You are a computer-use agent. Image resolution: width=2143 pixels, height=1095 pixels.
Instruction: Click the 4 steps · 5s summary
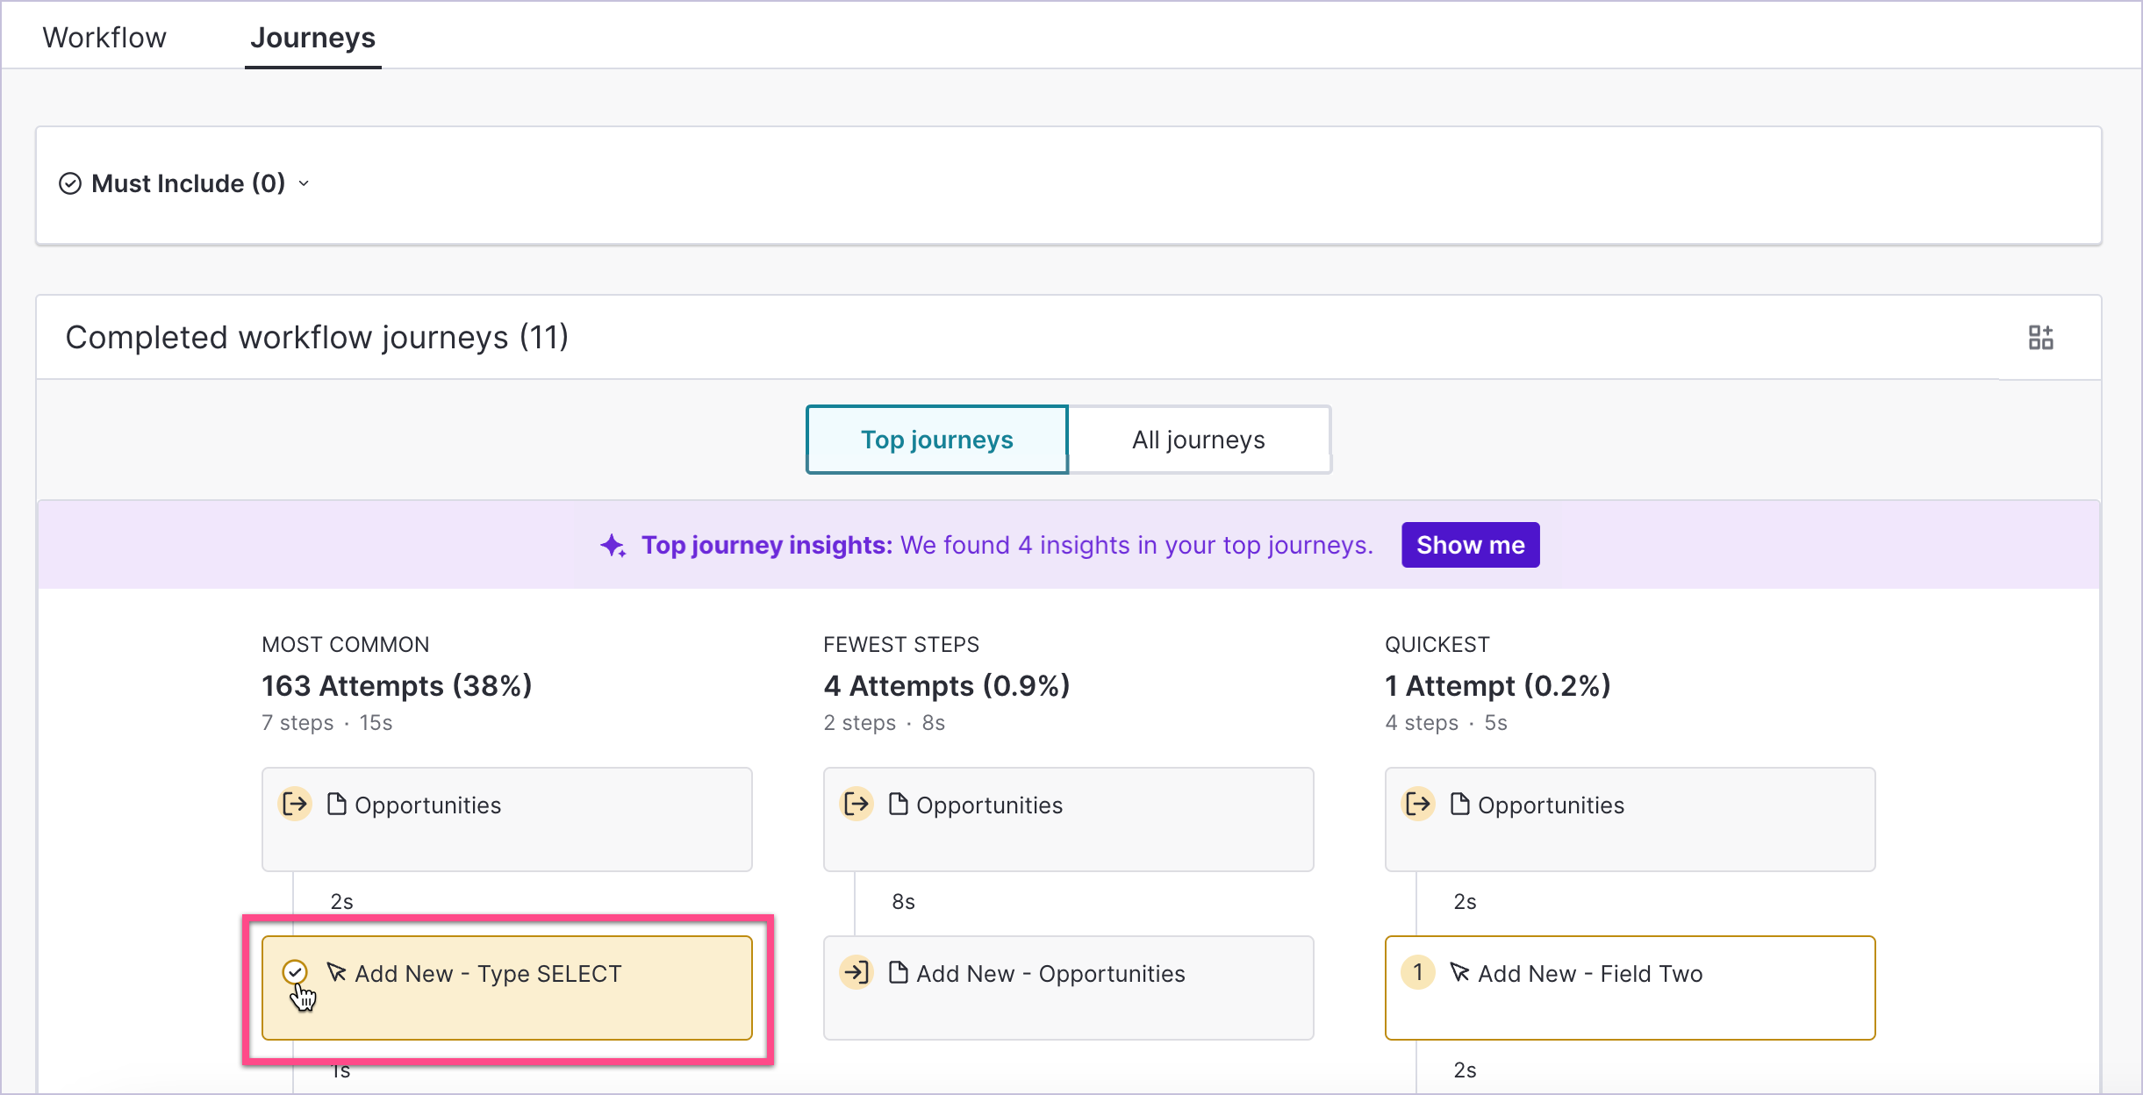coord(1446,723)
